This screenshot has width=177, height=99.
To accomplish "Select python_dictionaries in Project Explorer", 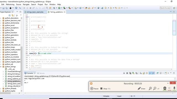I will tap(12, 23).
